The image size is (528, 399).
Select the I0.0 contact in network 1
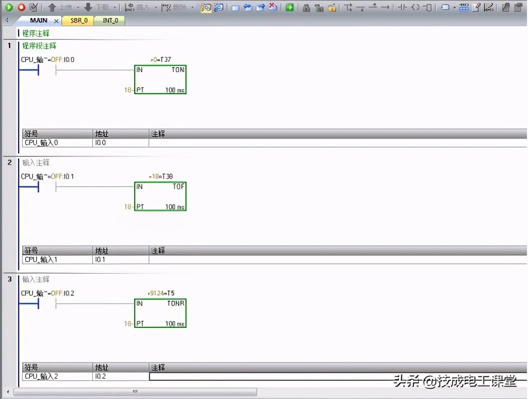pyautogui.click(x=47, y=70)
